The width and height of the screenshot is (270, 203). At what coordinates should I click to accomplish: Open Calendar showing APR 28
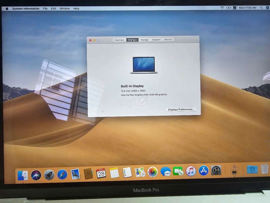[101, 173]
